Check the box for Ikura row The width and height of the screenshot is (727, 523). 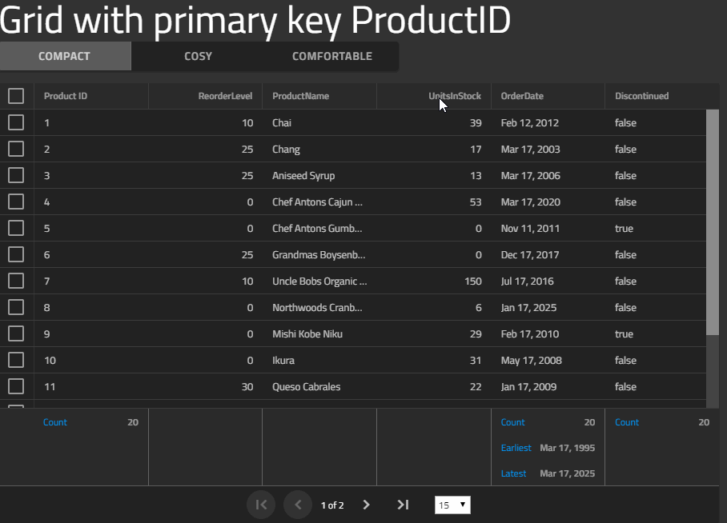click(x=16, y=360)
